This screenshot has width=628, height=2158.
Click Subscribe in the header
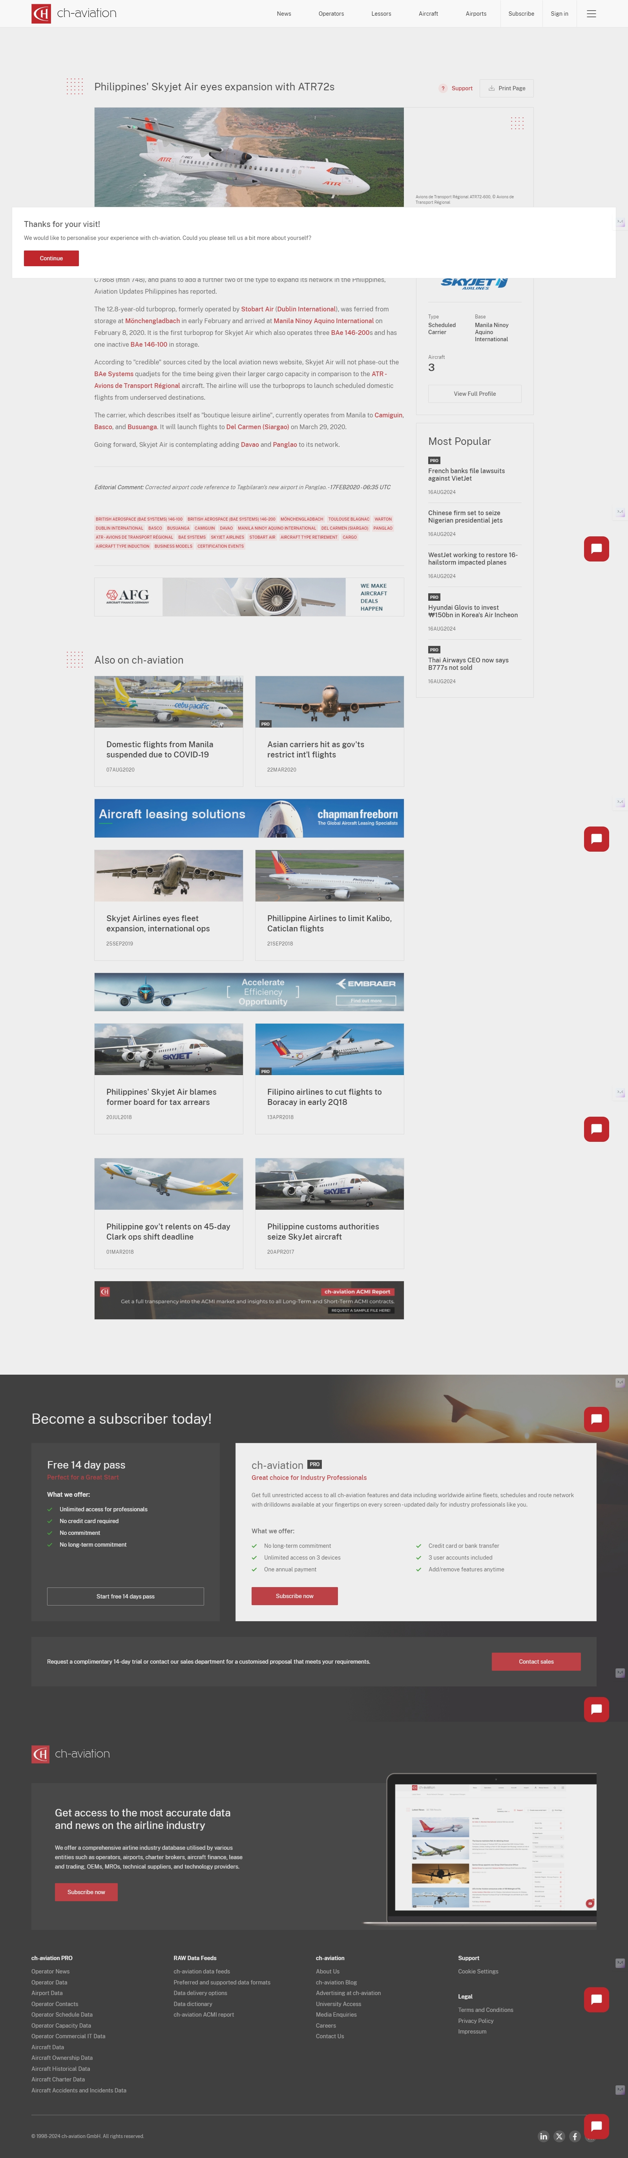[521, 13]
